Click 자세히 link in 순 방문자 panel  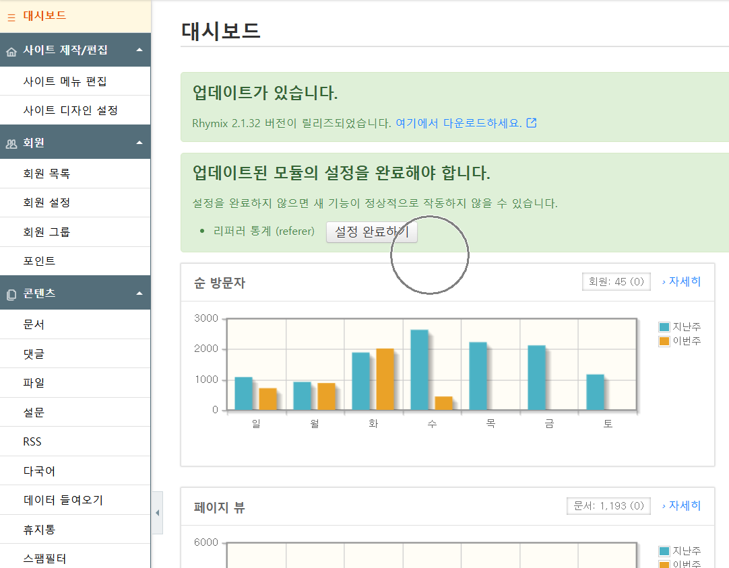click(681, 281)
